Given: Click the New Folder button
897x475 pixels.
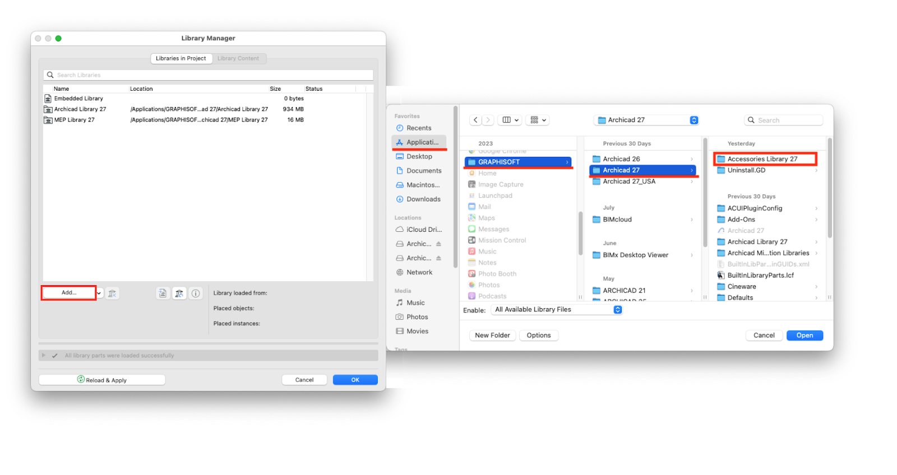Looking at the screenshot, I should (x=492, y=336).
